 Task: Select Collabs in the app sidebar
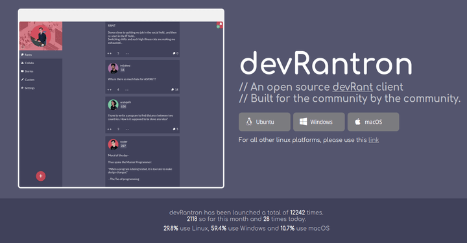[41, 63]
